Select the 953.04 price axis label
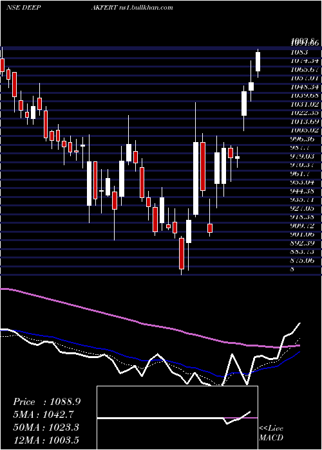322x450 pixels. [303, 182]
